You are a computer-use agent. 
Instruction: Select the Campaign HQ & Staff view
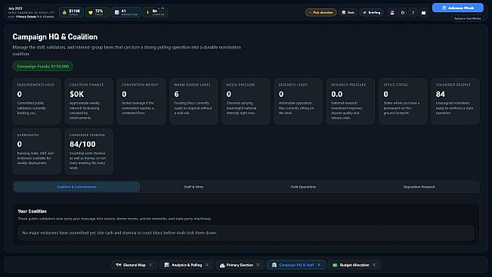click(296, 265)
